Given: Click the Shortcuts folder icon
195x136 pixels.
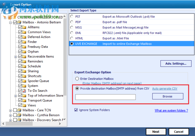Looking at the screenshot, I should (24, 76).
